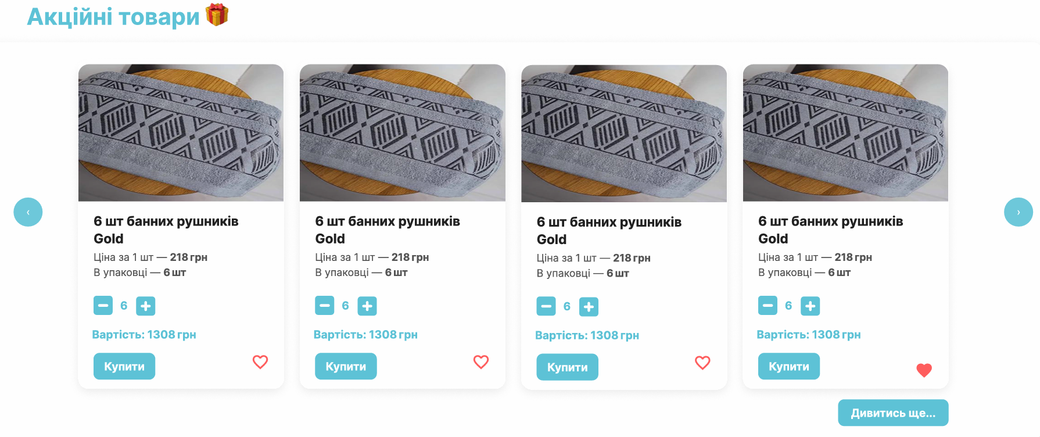Click the Дивитись ще... button
The width and height of the screenshot is (1040, 437).
click(893, 413)
